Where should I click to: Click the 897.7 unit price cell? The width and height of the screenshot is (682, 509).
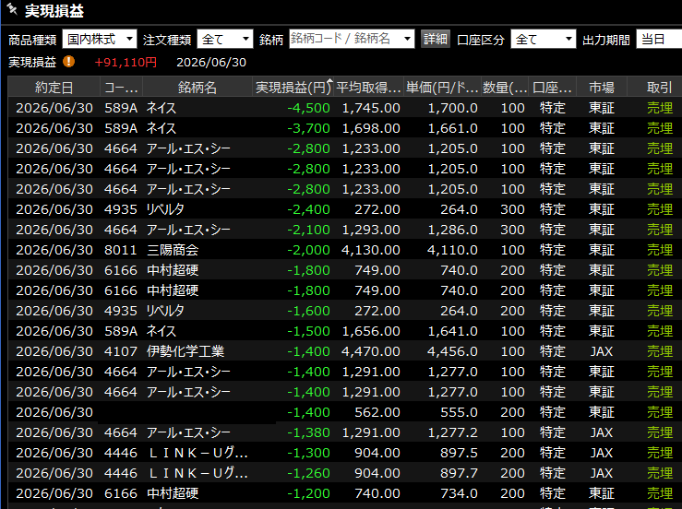click(x=459, y=473)
